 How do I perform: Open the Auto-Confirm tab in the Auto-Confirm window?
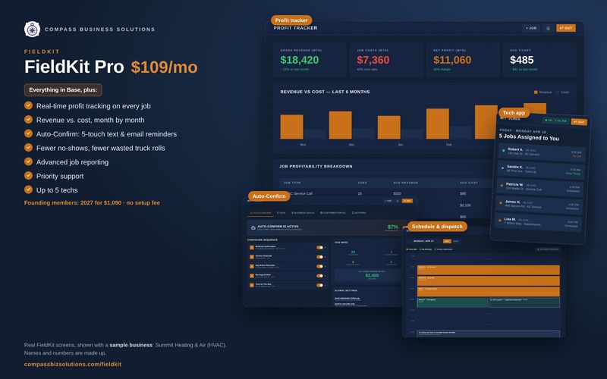pyautogui.click(x=260, y=213)
